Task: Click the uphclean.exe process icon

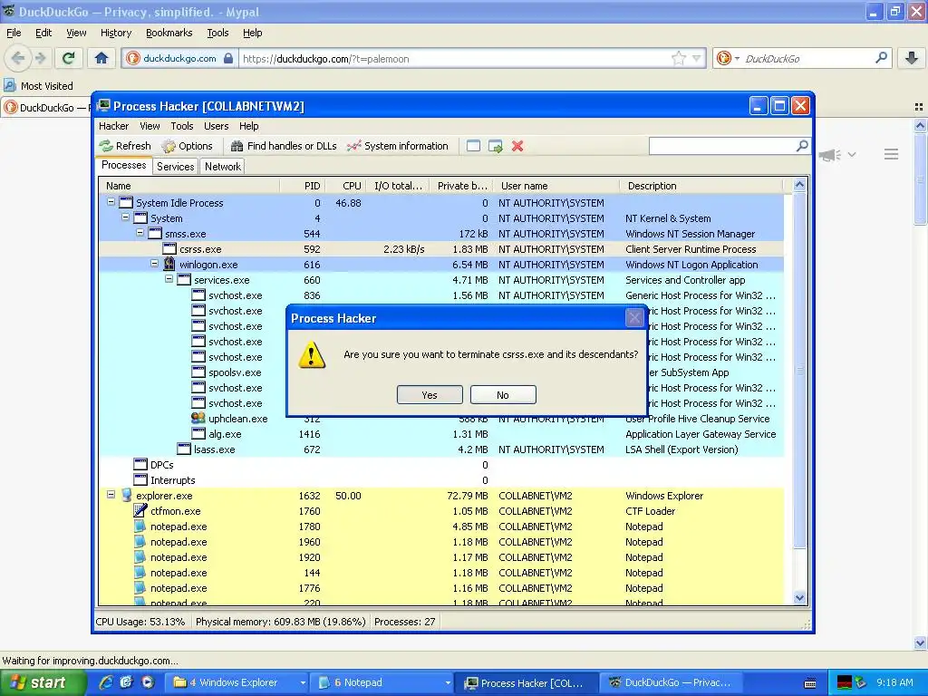Action: point(198,418)
